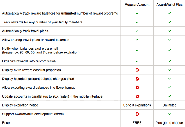Screen dimensions: 185x127
Task: Click the Regular Account column header
Action: 137,5
